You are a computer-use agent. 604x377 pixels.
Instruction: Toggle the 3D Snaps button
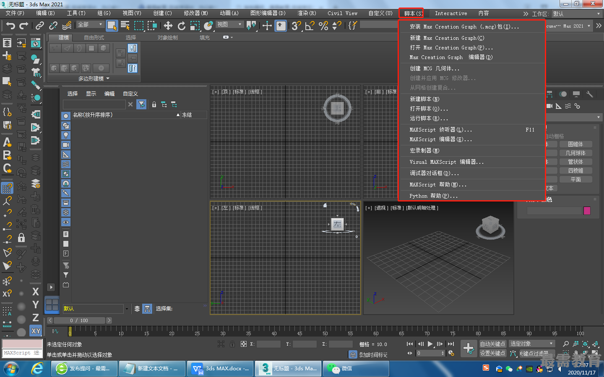pyautogui.click(x=296, y=26)
